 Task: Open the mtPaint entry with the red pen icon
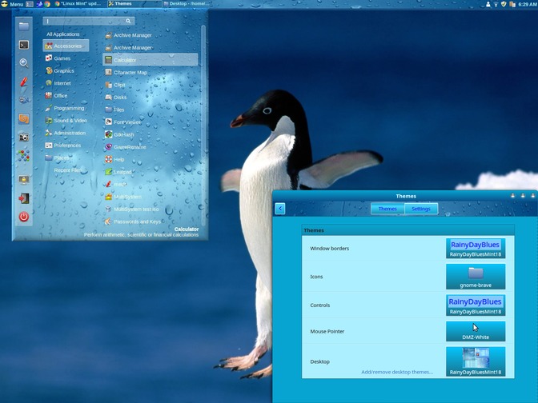tap(151, 185)
